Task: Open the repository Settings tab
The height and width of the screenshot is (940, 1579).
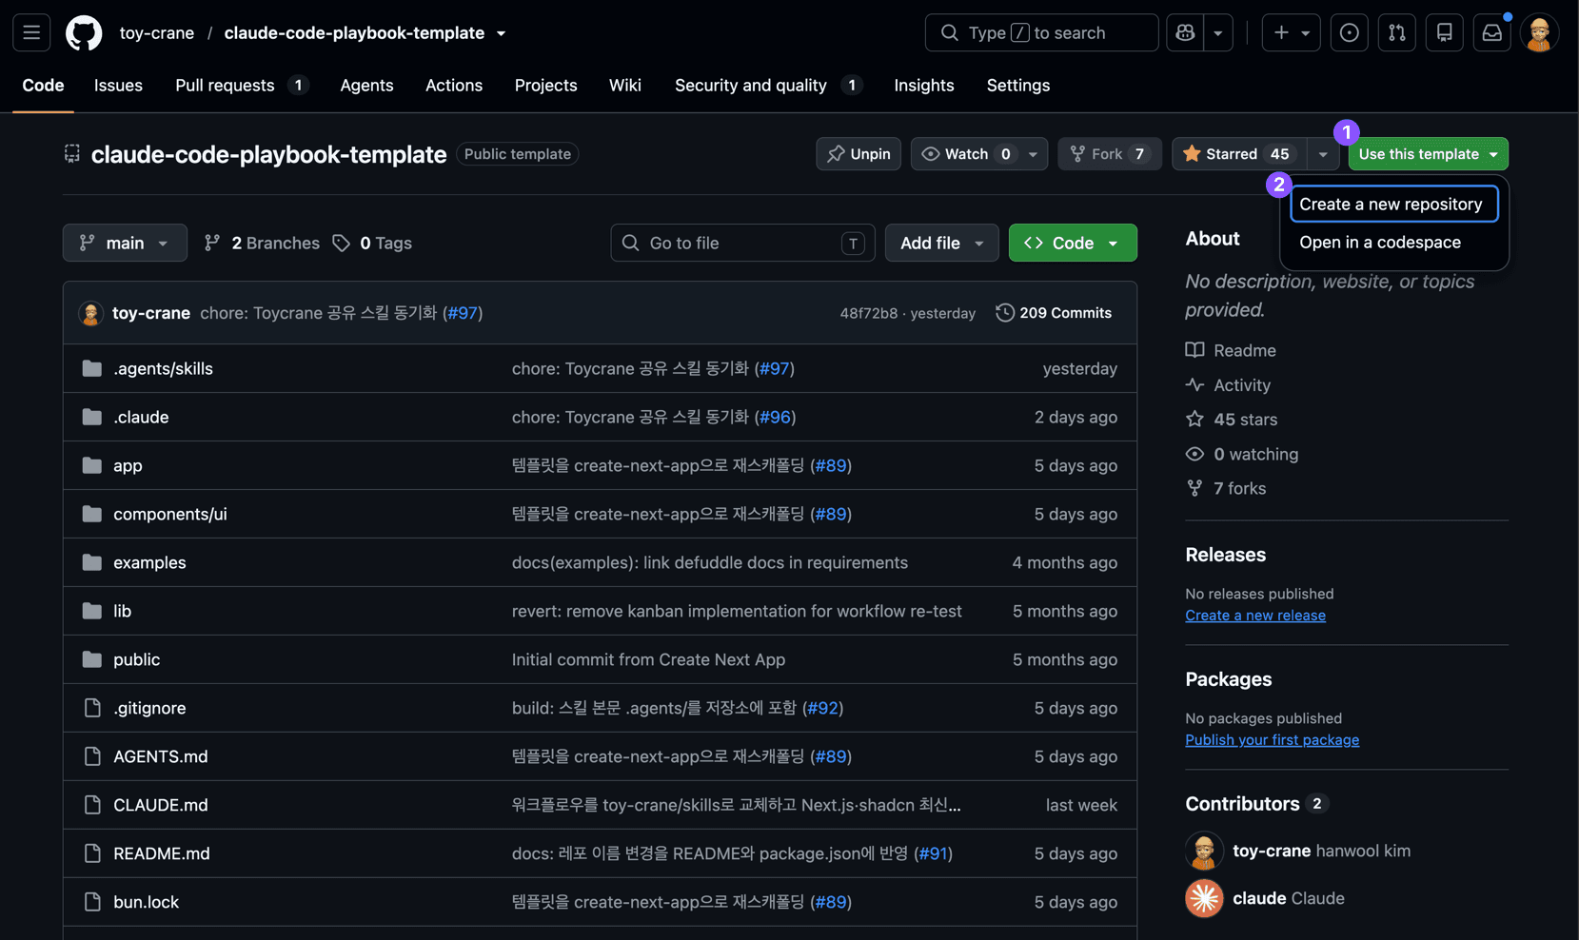Action: click(1017, 85)
